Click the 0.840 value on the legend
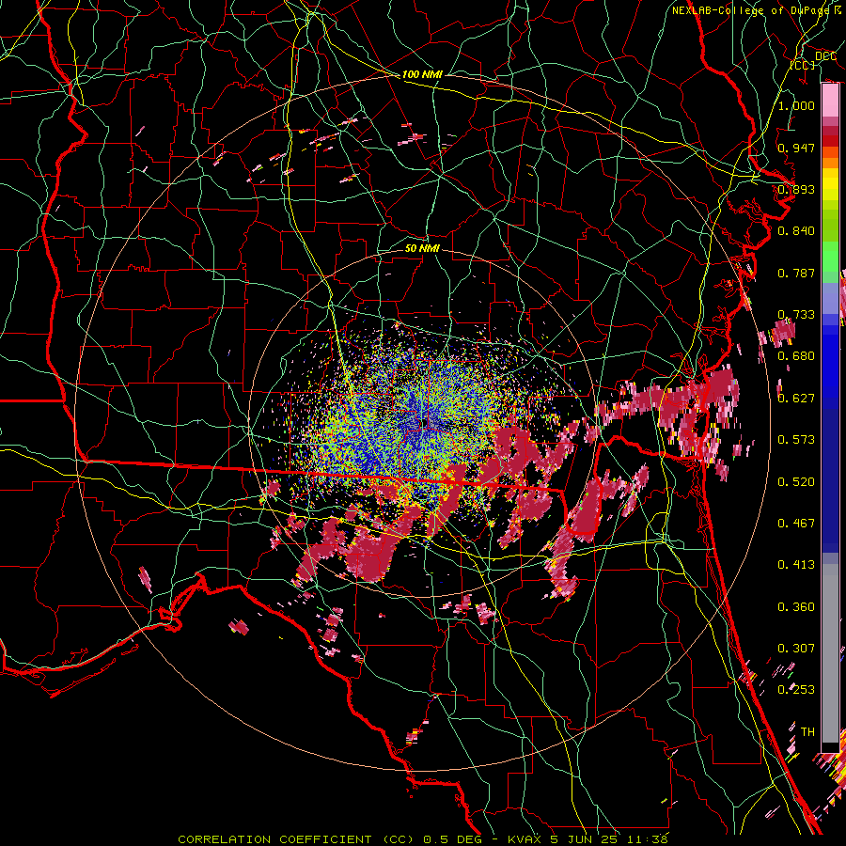Viewport: 846px width, 846px height. point(796,231)
